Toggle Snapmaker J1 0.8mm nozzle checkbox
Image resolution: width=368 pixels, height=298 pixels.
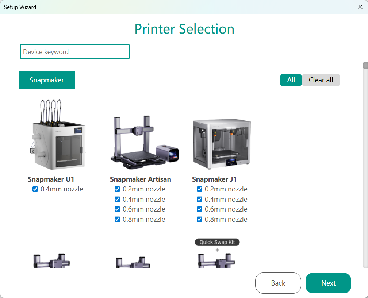200,220
